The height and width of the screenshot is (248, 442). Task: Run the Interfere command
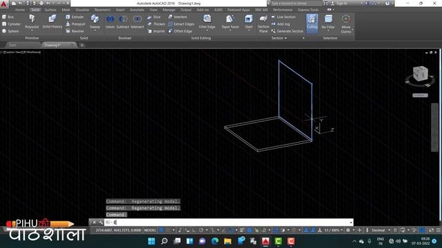177,17
